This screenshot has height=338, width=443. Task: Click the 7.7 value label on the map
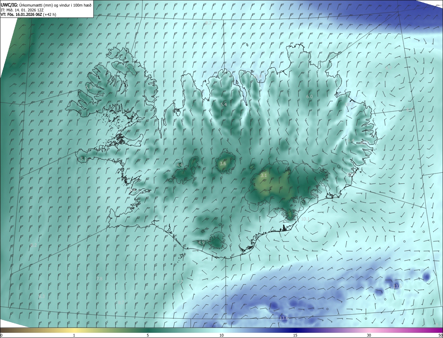(180, 282)
